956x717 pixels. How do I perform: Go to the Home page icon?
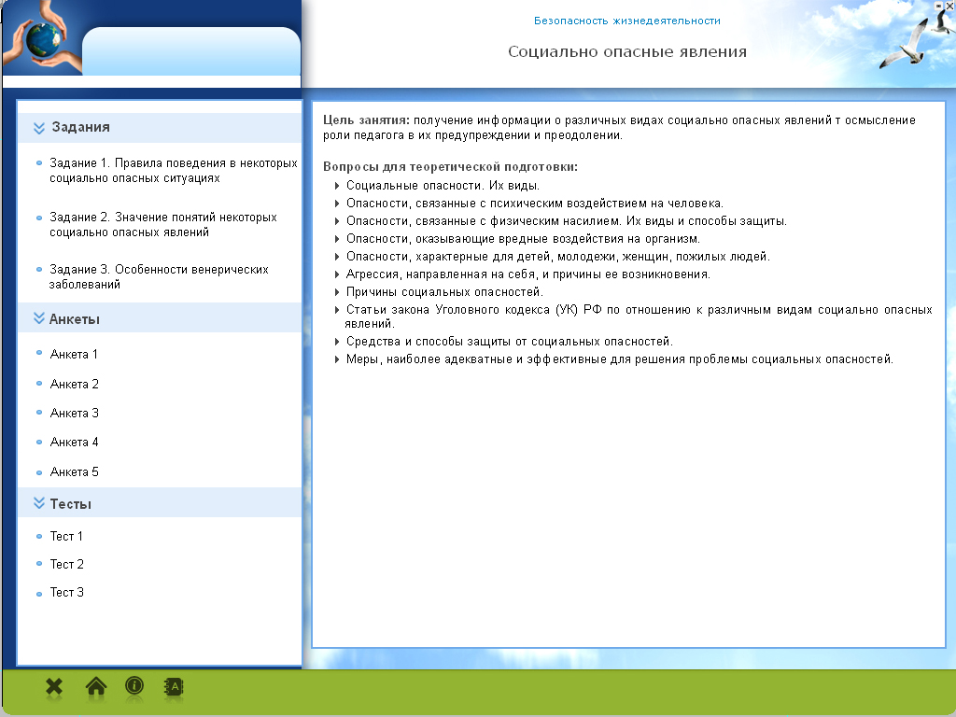pos(96,686)
